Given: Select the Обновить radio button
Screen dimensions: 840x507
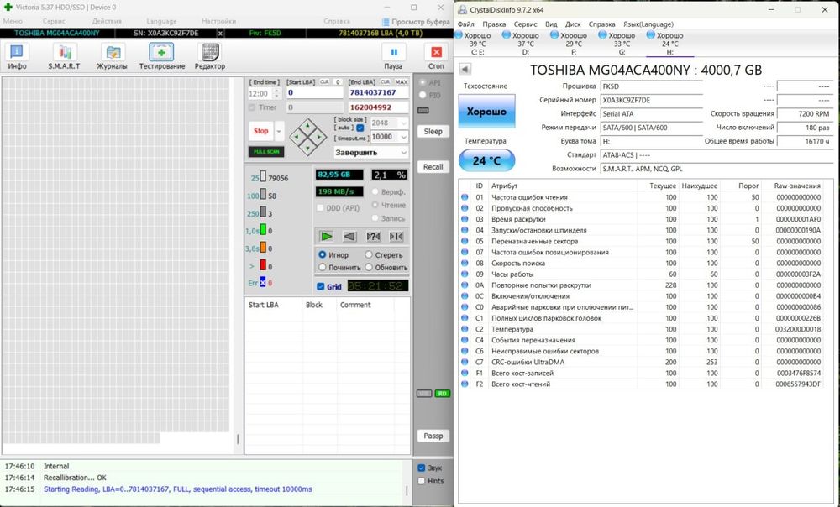Looking at the screenshot, I should (x=369, y=267).
